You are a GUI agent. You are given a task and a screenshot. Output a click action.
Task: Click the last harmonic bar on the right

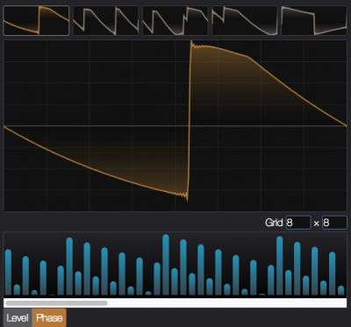pyautogui.click(x=340, y=290)
